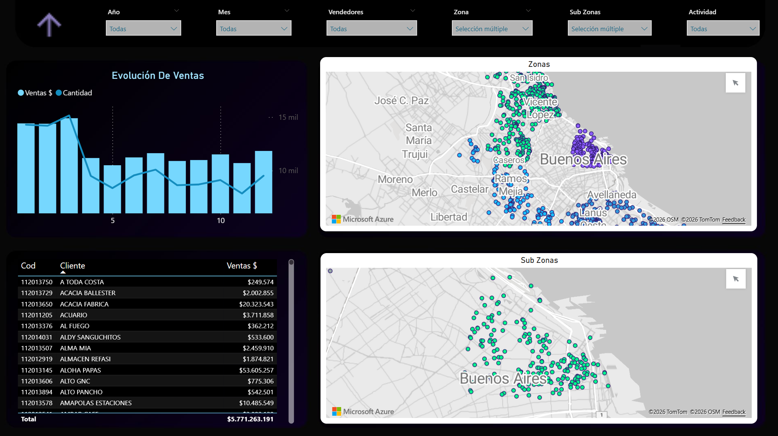Click the client table vertical scrollbar
778x436 pixels.
[291, 342]
